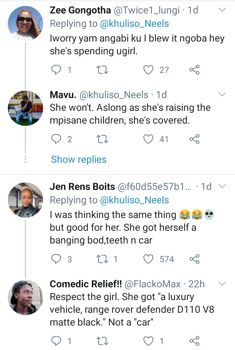Screen dimensions: 235x350
Task: Retweet Mavu's tweet
Action: tap(103, 139)
